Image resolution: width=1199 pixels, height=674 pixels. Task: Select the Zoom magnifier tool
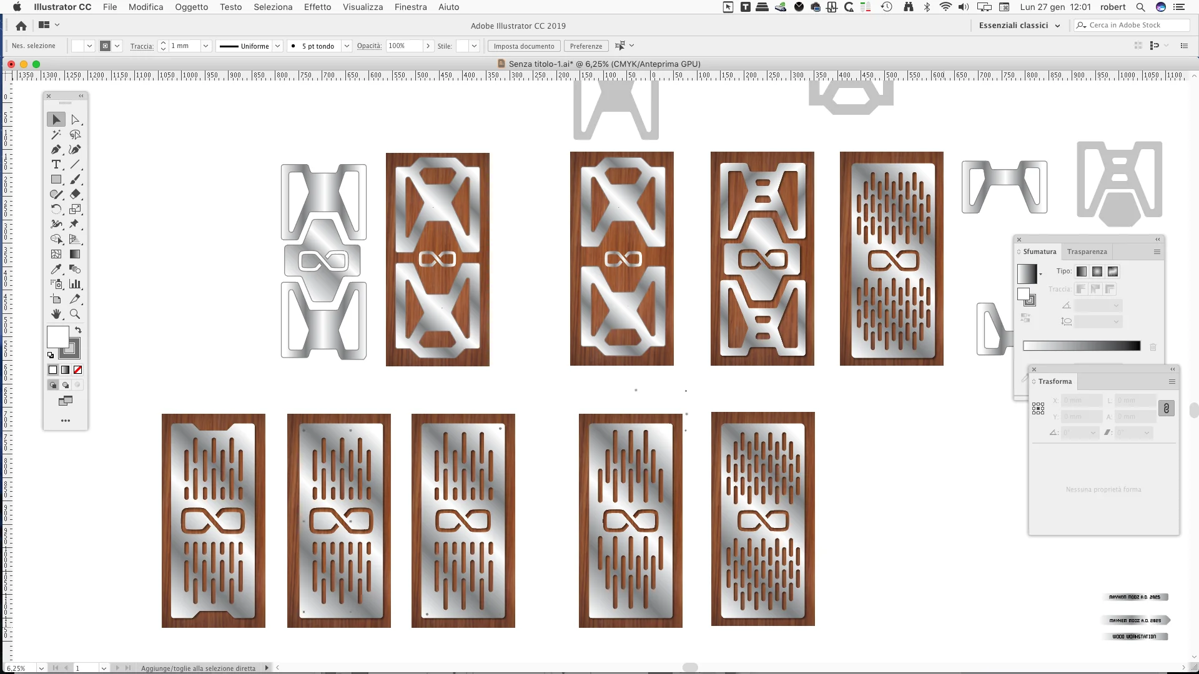point(75,314)
